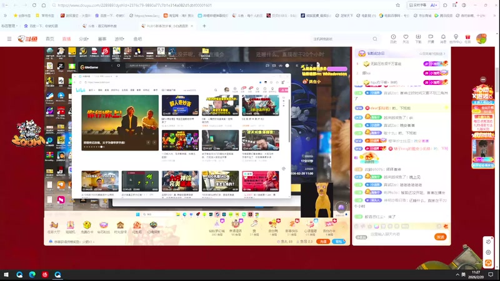Toggle the 实时字幕 live caption button
Image resolution: width=500 pixels, height=281 pixels.
(x=417, y=6)
